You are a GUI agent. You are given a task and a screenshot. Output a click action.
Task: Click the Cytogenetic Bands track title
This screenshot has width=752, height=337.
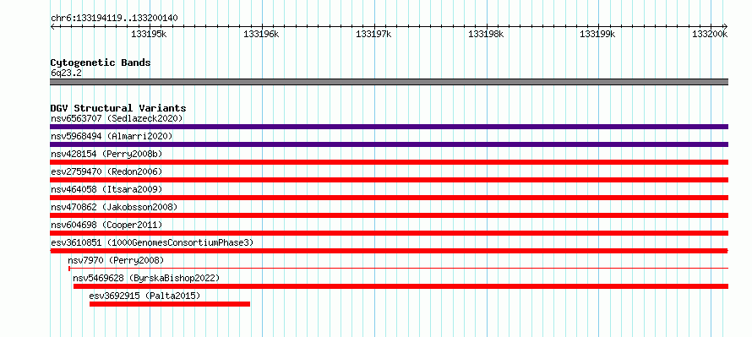[x=101, y=63]
